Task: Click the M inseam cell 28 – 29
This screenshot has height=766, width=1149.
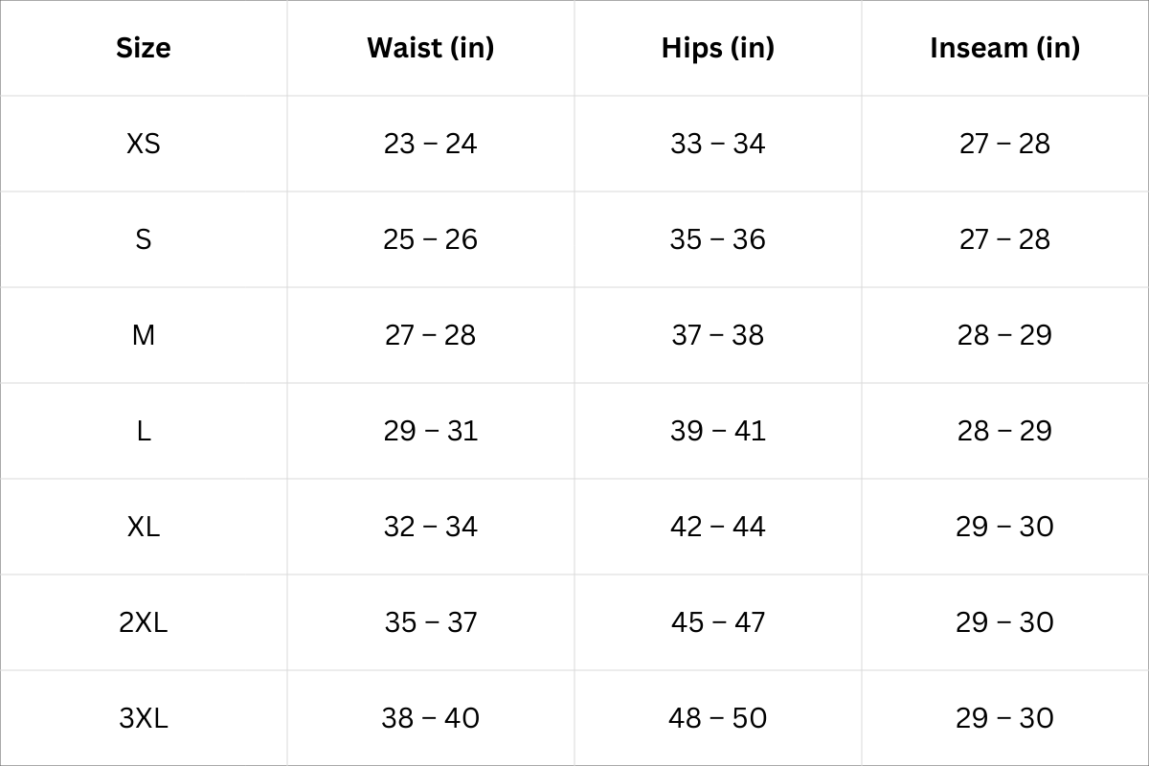Action: coord(1004,335)
